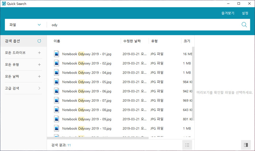255x151 pixels.
Task: Reset search options with the refresh icon
Action: point(39,41)
